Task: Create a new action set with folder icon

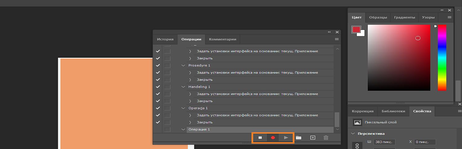Action: [x=298, y=138]
